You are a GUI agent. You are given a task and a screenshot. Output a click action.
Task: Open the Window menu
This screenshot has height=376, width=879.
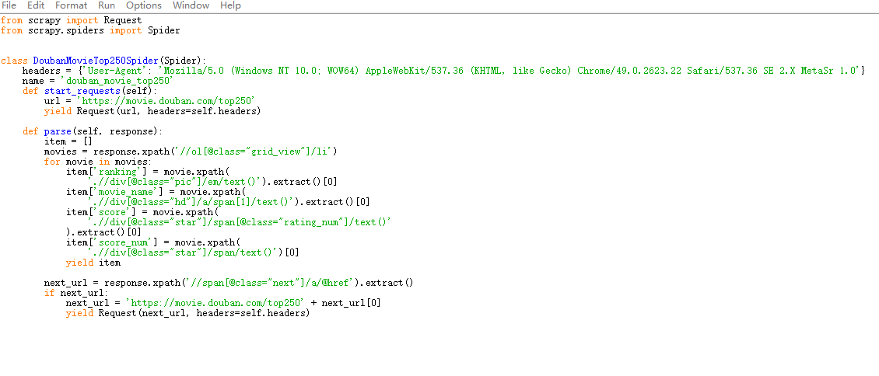191,5
